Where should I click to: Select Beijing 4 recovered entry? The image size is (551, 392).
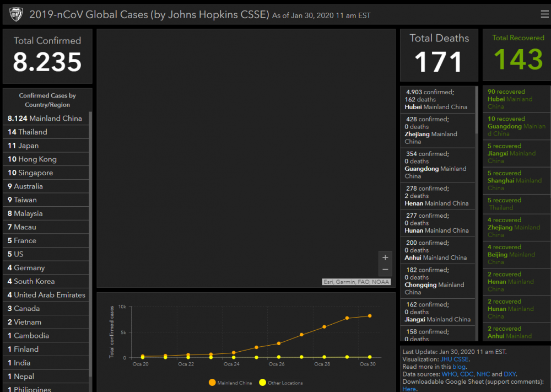[517, 255]
